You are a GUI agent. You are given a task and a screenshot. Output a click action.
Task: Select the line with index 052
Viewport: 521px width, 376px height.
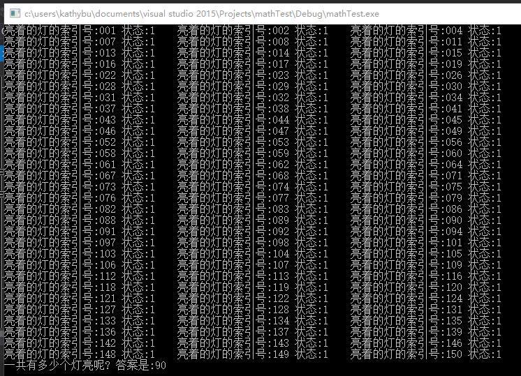pos(80,142)
